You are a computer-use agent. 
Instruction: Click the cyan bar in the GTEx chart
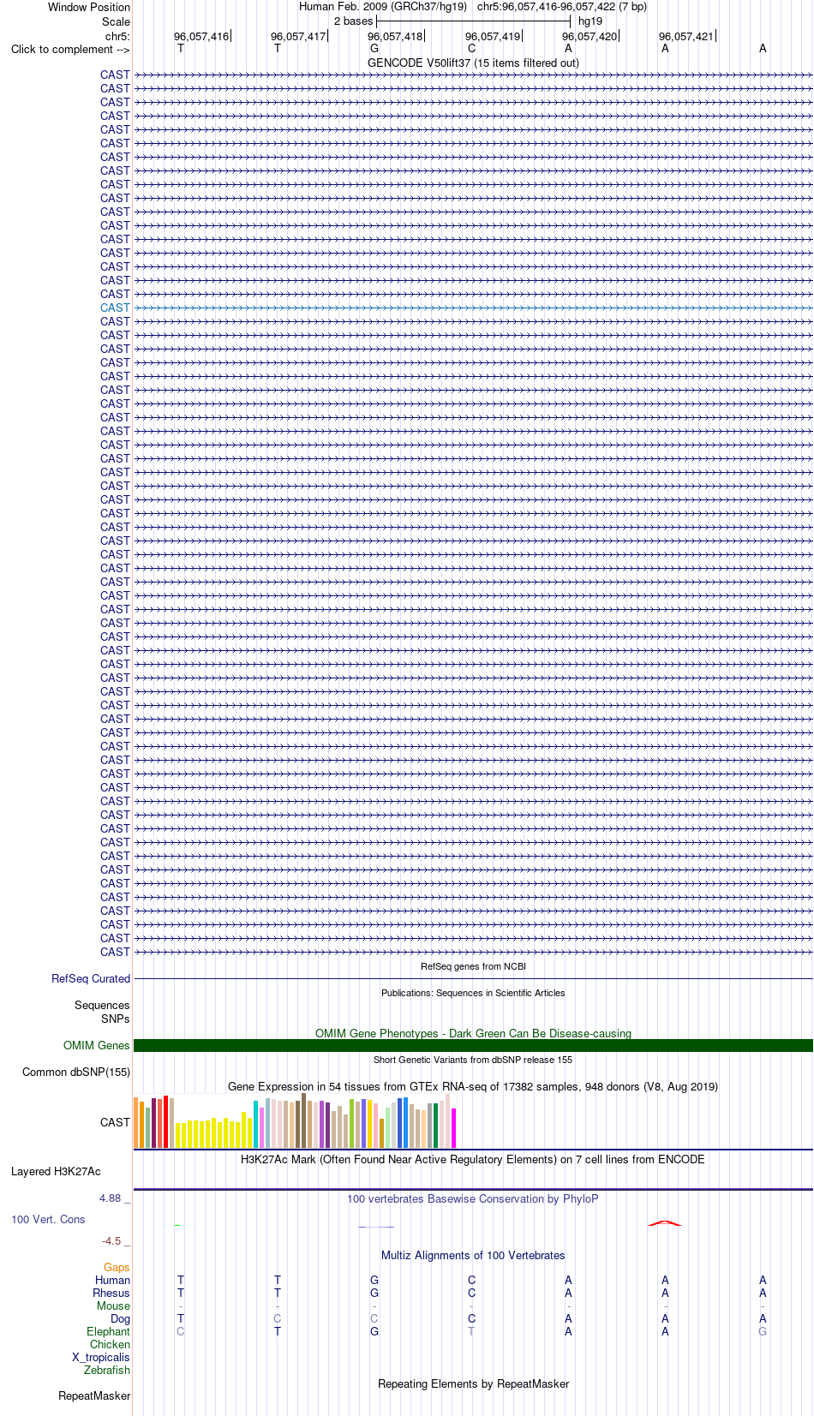255,1124
